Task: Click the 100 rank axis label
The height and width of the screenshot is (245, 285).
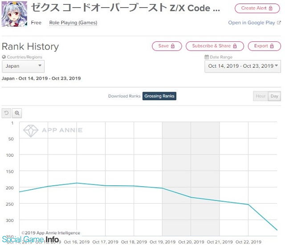Action: (10, 155)
